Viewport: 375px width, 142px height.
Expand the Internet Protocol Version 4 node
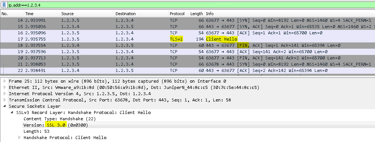coord(4,94)
